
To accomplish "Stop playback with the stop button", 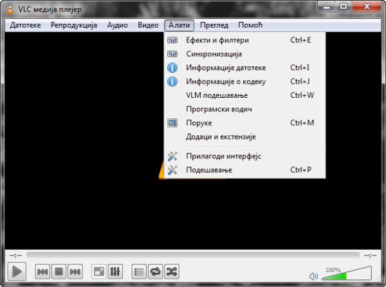I will [59, 272].
